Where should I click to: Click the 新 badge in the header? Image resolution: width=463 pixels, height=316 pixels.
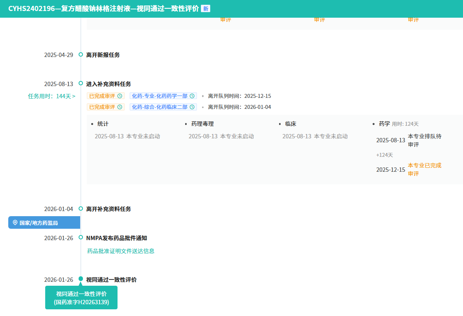coord(206,9)
